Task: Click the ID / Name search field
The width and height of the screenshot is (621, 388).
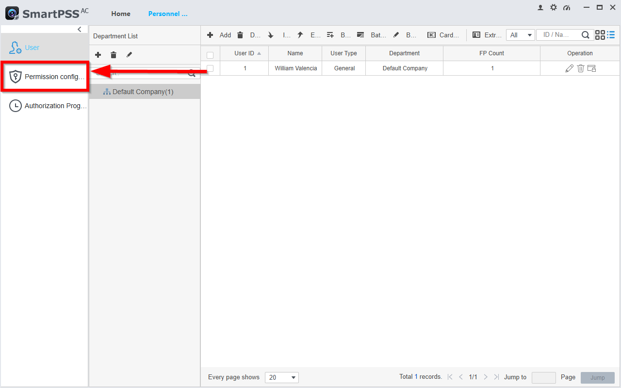Action: pyautogui.click(x=558, y=35)
